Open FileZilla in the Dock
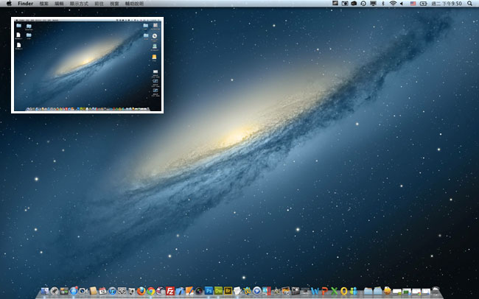 (x=170, y=291)
